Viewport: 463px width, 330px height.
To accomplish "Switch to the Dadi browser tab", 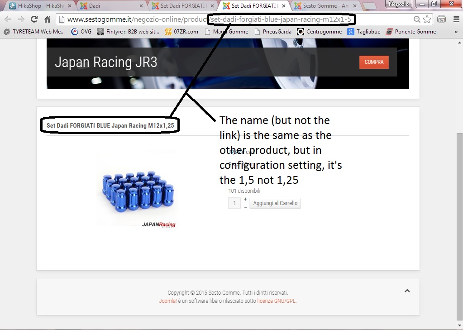I will [112, 5].
